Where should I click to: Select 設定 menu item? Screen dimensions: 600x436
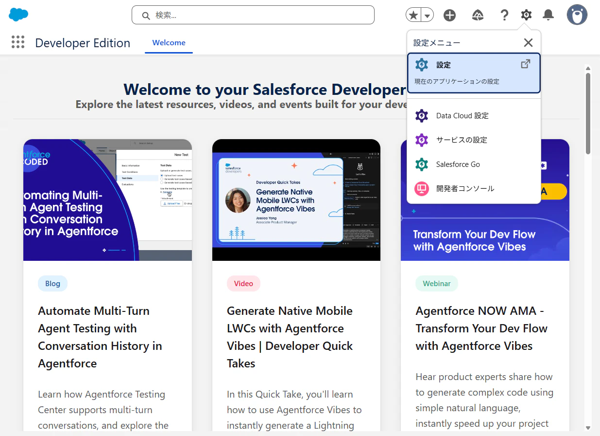click(474, 73)
